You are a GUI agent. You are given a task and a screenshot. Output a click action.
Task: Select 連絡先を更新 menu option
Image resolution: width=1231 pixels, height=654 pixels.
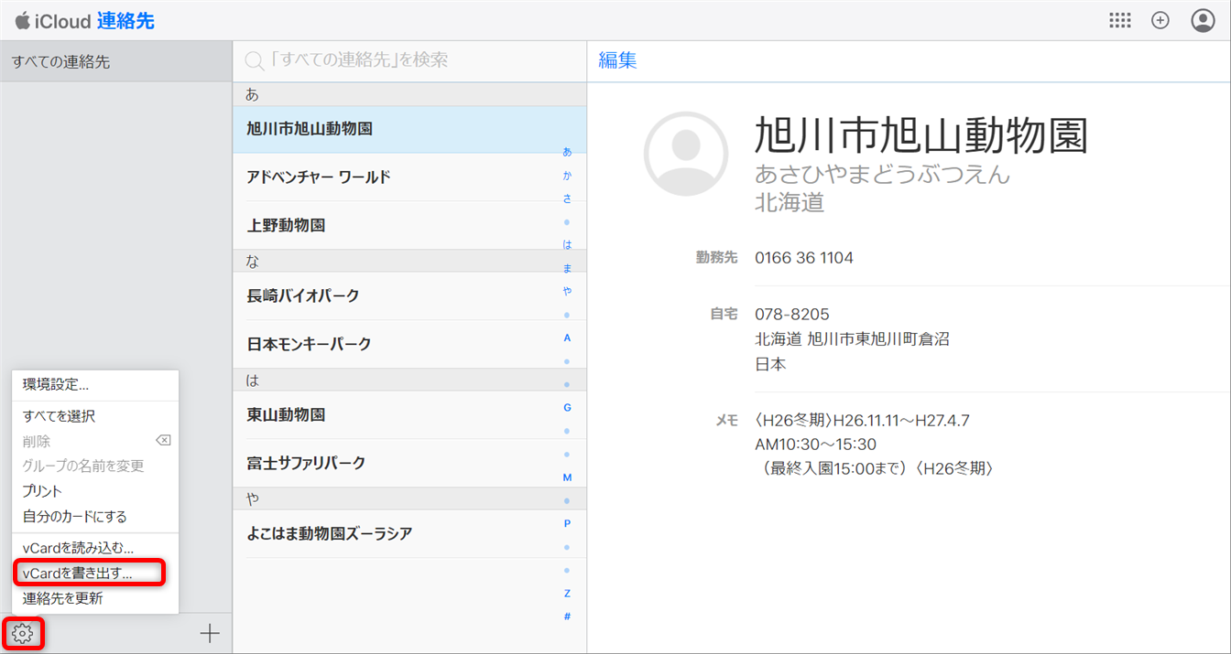[x=63, y=598]
